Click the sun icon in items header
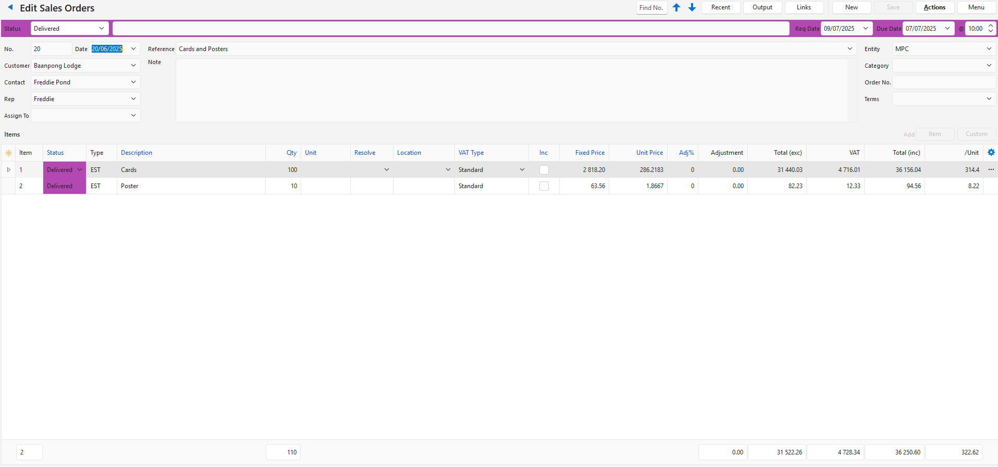The height and width of the screenshot is (467, 998). pyautogui.click(x=8, y=153)
